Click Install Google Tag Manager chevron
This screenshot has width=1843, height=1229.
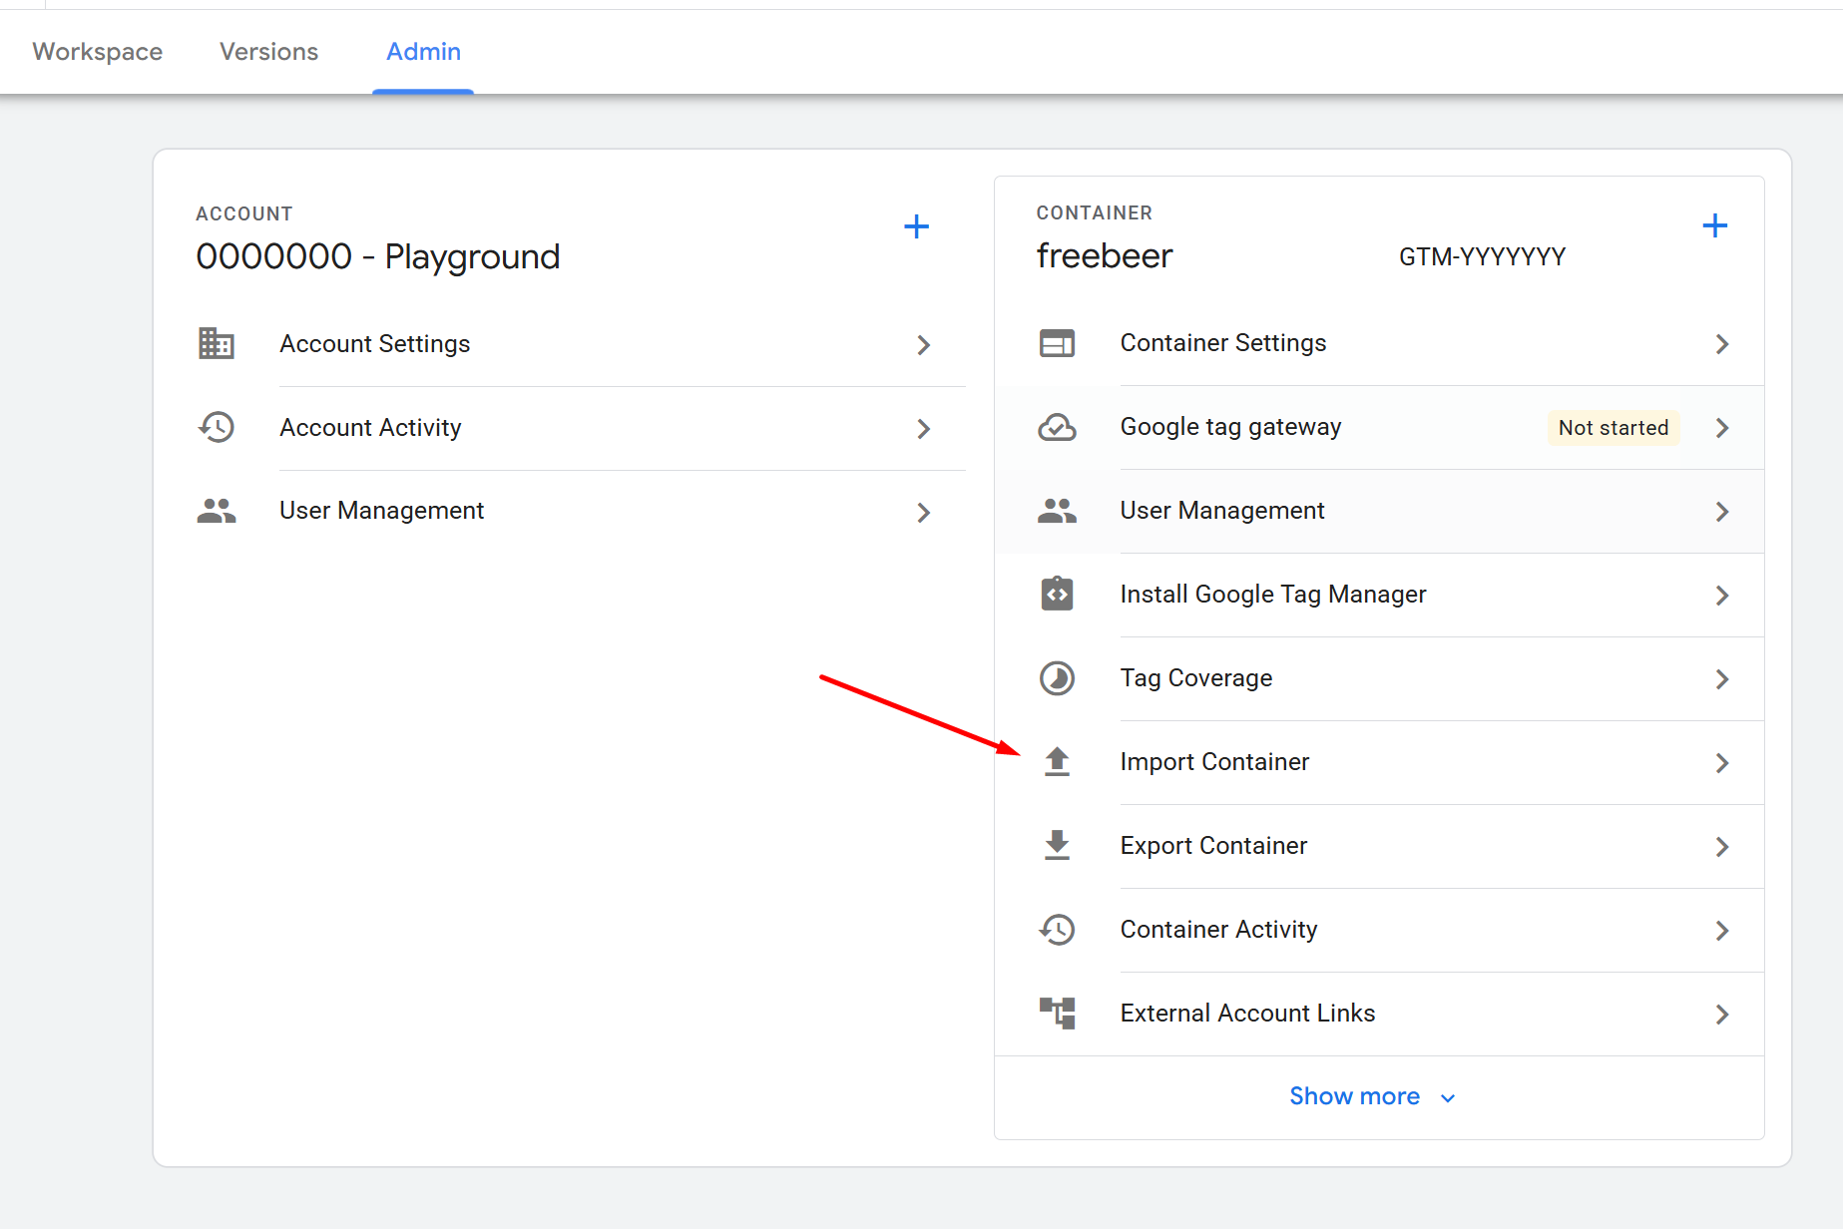pos(1722,596)
